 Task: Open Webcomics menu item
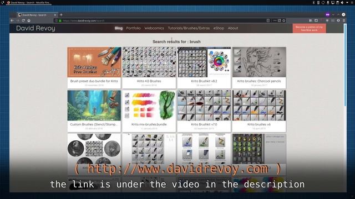[154, 28]
